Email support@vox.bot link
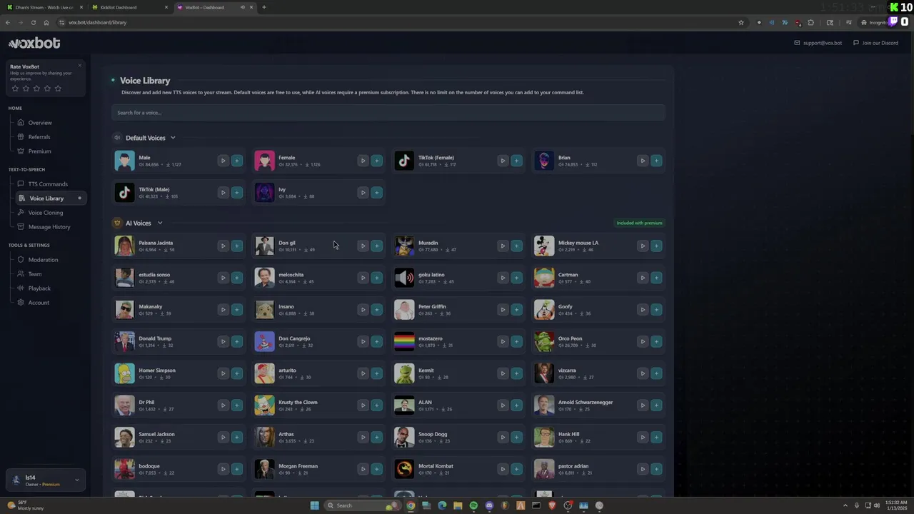 (818, 43)
